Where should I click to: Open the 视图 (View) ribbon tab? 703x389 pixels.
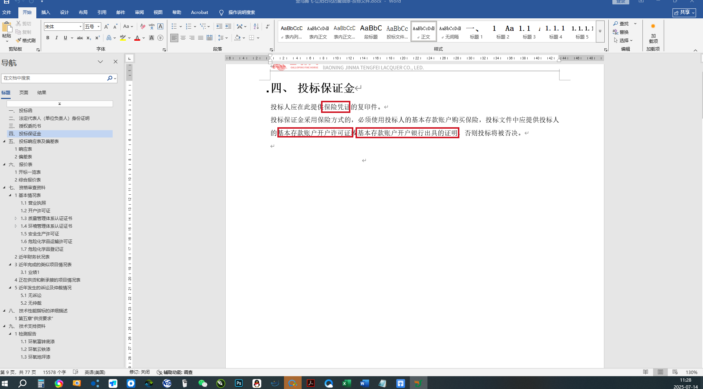click(158, 12)
